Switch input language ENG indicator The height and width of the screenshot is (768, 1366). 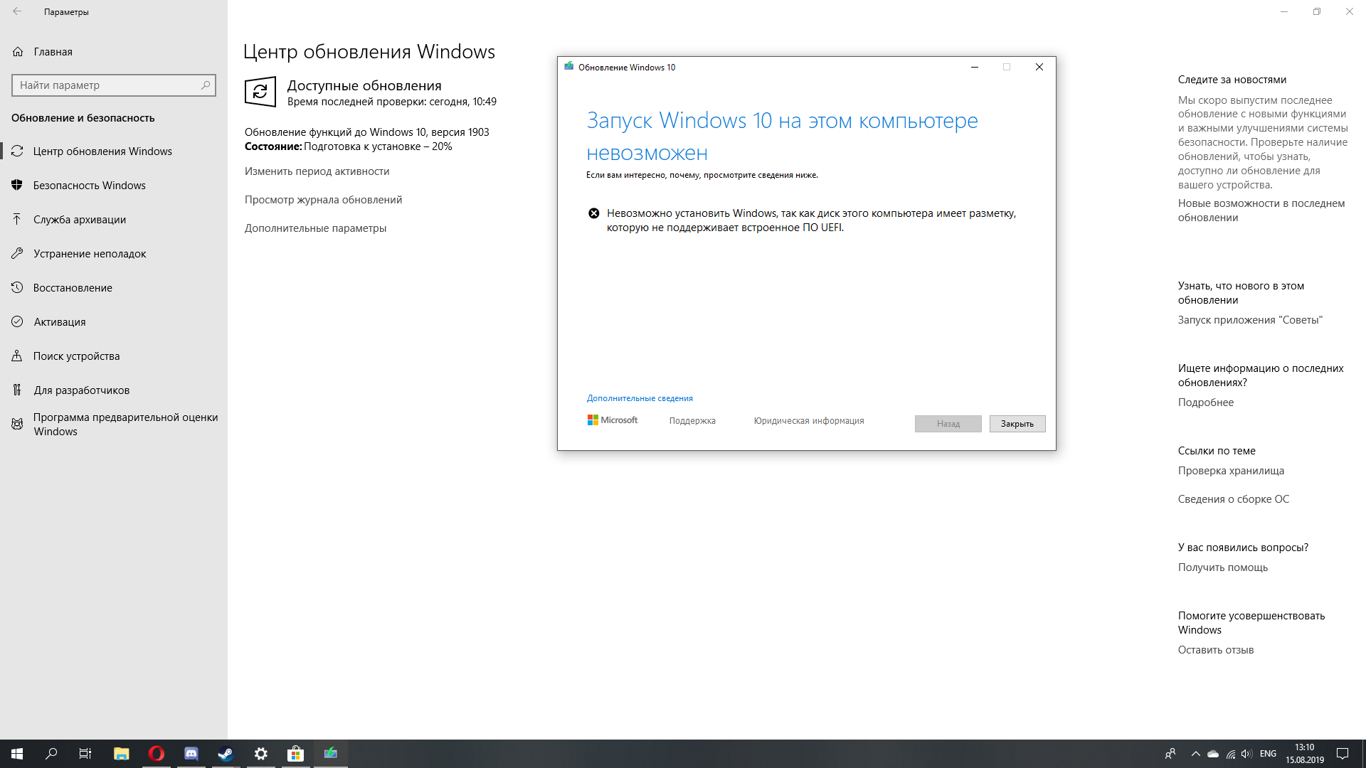1268,754
